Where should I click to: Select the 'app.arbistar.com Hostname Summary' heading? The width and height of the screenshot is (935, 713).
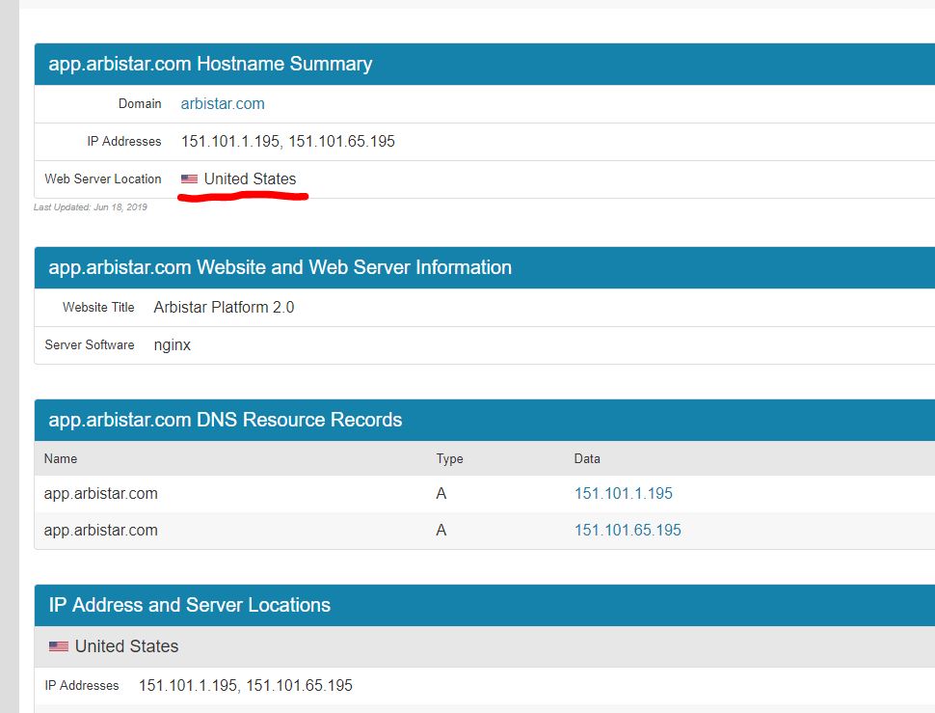(x=210, y=64)
